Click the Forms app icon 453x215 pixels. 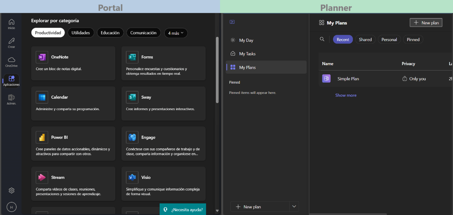click(132, 57)
